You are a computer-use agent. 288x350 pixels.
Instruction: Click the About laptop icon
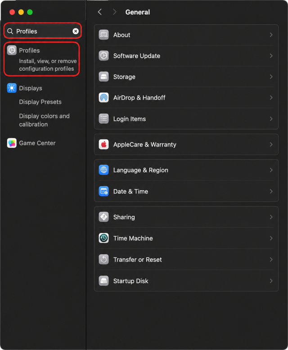103,35
